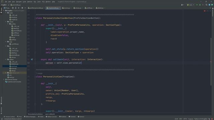Viewport: 214px width, 120px height.
Task: Click the override gutter icon beside callback
Action: [32, 59]
